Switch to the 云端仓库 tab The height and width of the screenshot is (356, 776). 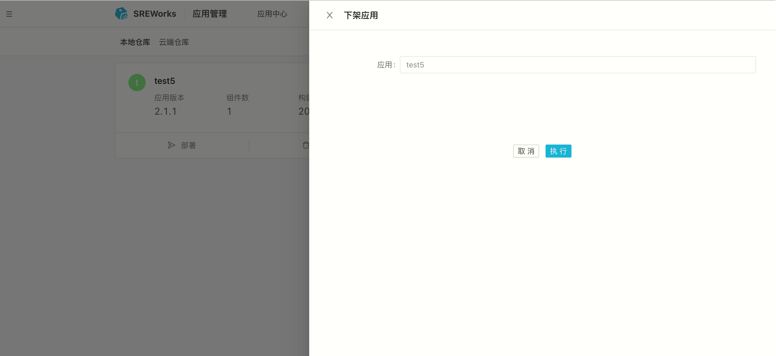pos(174,42)
